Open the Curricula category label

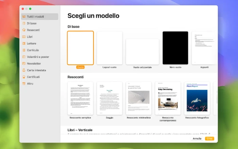33,50
